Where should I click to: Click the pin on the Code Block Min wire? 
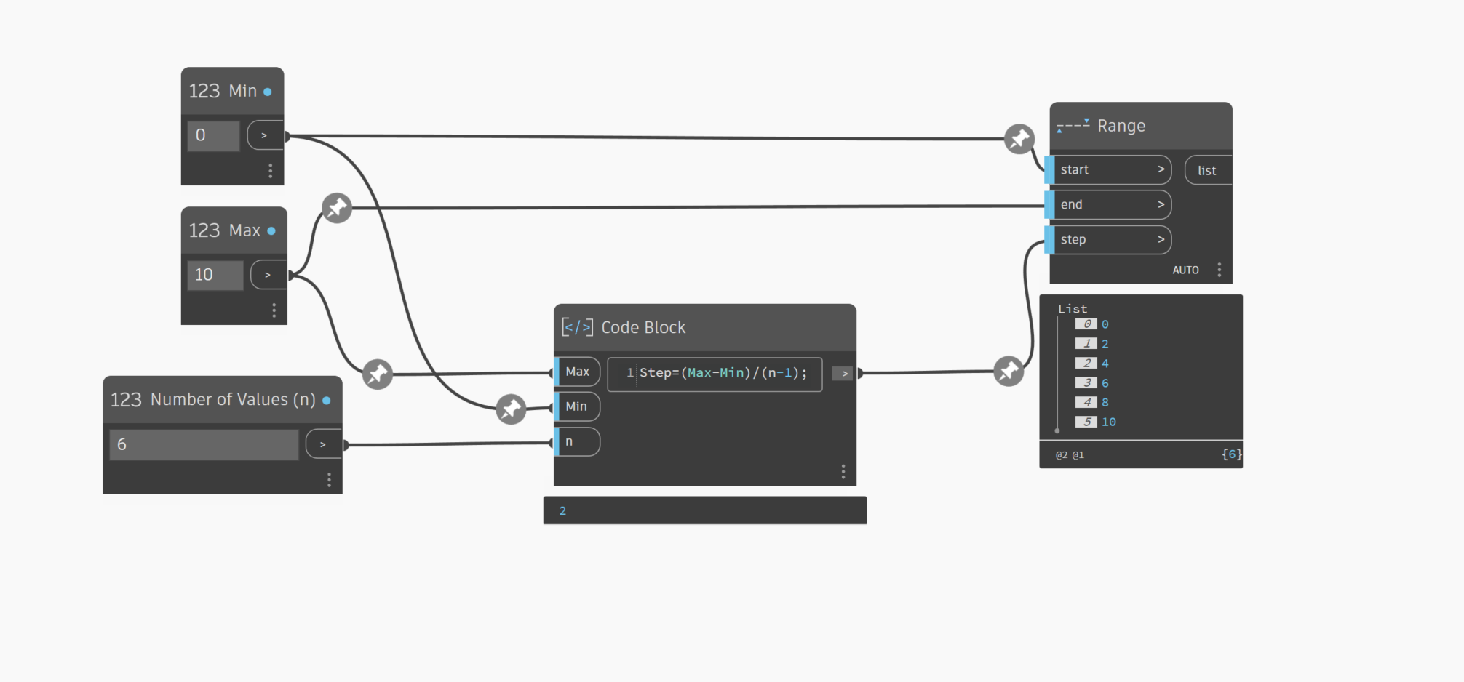click(511, 409)
